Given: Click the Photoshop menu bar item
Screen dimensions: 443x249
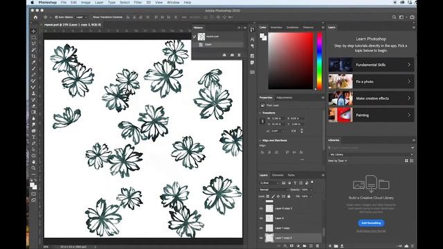Looking at the screenshot, I should 48,2.
